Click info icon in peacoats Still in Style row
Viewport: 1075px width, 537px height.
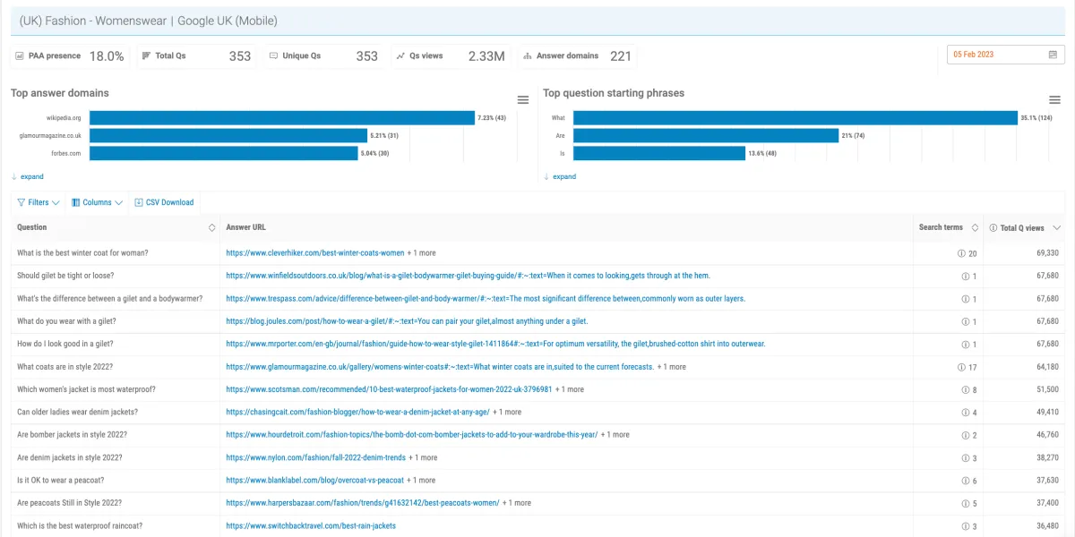(966, 503)
